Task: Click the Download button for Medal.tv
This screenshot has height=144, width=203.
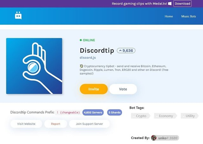Action: [x=182, y=3]
